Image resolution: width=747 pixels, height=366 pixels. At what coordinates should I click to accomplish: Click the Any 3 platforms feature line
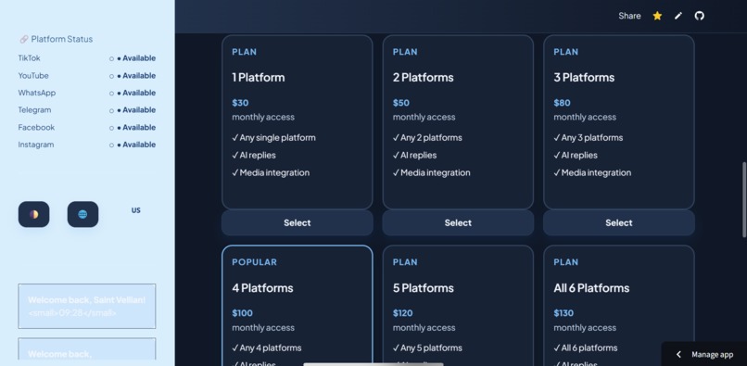pyautogui.click(x=589, y=138)
